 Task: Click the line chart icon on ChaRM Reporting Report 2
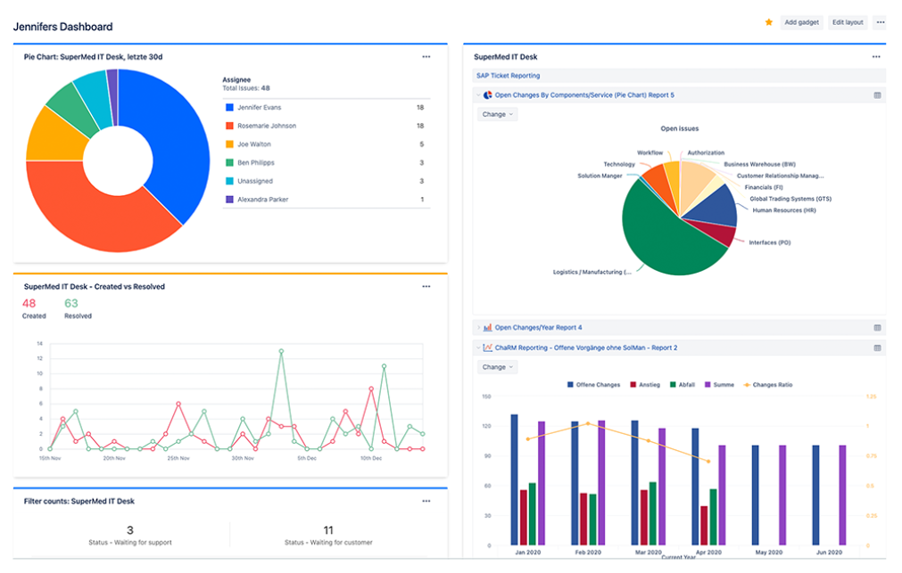[489, 347]
